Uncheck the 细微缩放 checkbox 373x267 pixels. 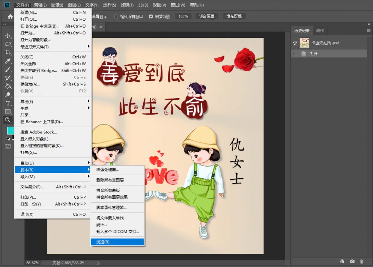pos(151,16)
